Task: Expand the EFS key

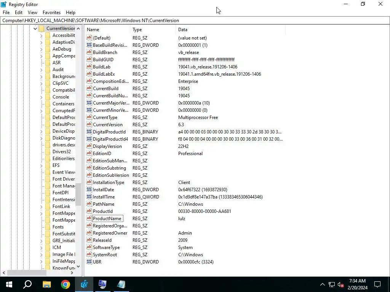Action: point(41,166)
